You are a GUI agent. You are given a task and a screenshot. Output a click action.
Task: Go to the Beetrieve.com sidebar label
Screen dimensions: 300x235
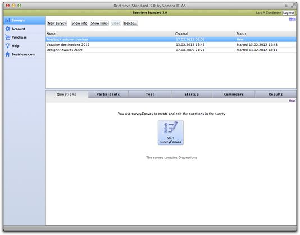click(x=24, y=54)
